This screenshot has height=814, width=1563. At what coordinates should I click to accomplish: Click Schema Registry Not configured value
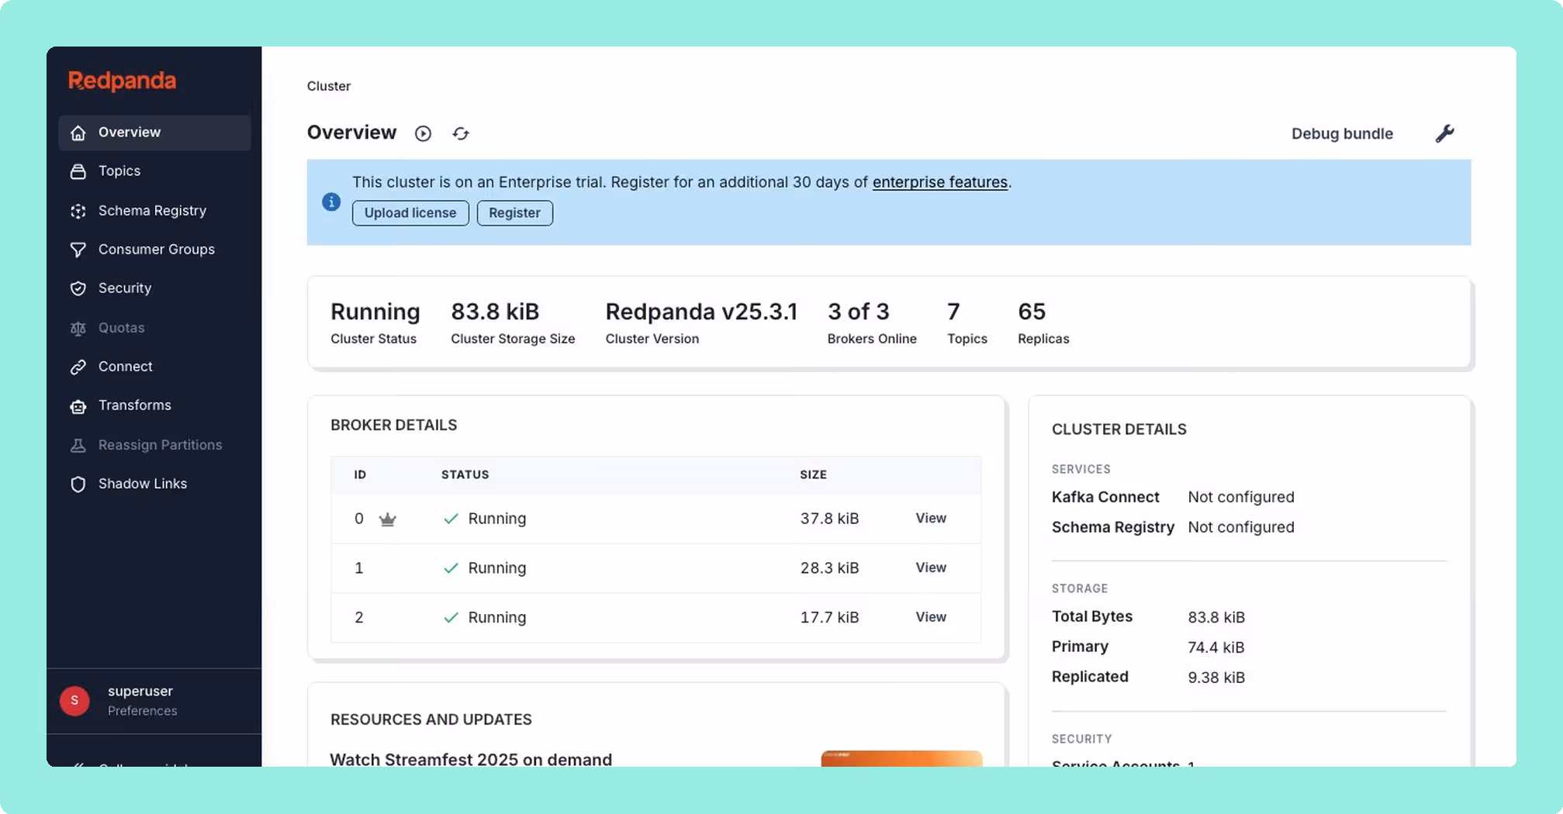tap(1240, 527)
